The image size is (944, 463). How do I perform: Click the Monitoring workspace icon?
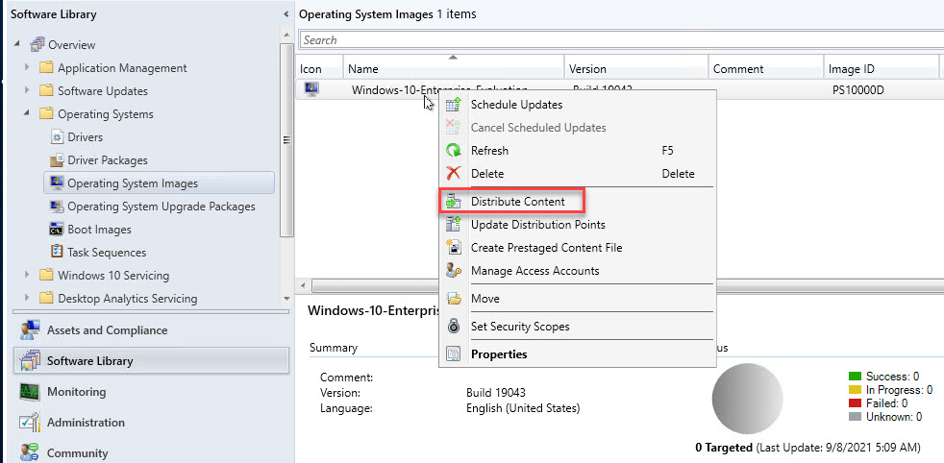30,392
